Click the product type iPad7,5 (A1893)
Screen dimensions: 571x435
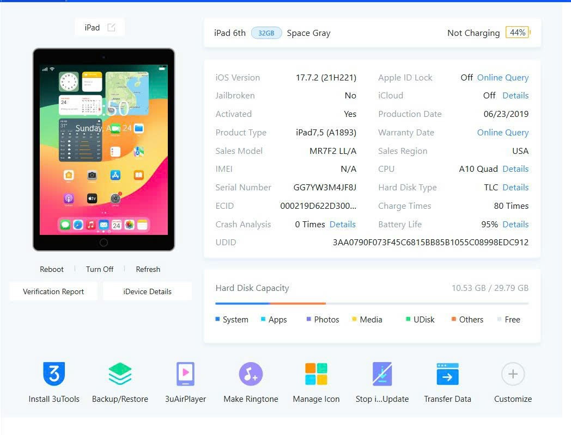(326, 132)
